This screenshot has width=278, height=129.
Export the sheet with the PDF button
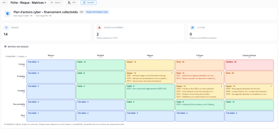(x=72, y=3)
